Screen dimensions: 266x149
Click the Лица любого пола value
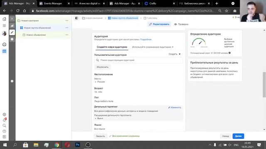coord(103,101)
